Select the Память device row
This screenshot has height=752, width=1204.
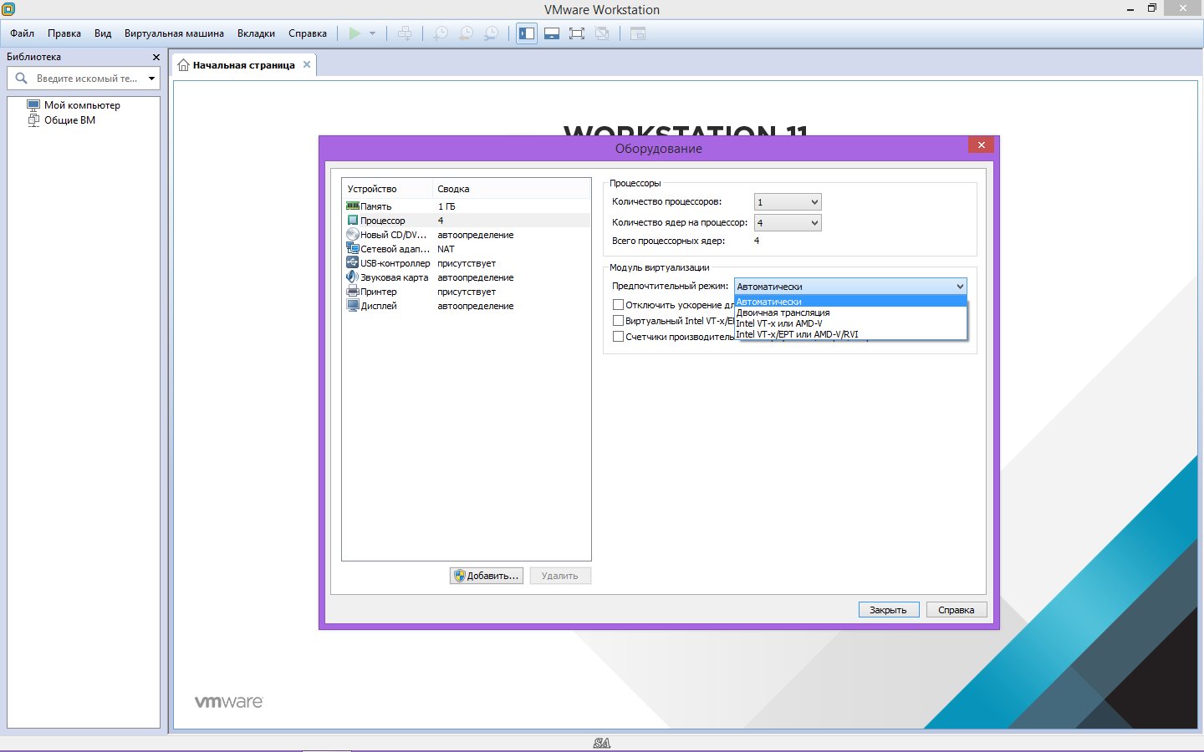click(467, 206)
